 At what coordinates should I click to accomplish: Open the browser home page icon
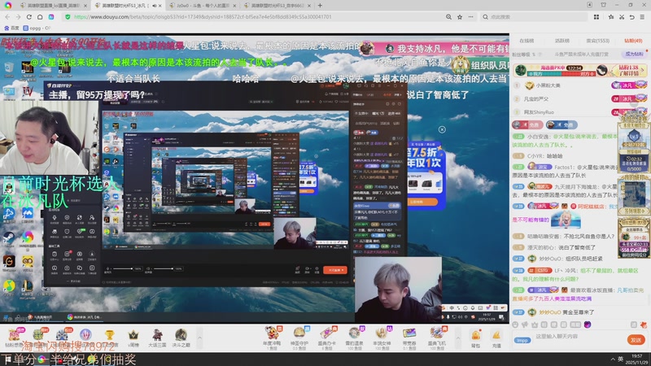coord(40,17)
